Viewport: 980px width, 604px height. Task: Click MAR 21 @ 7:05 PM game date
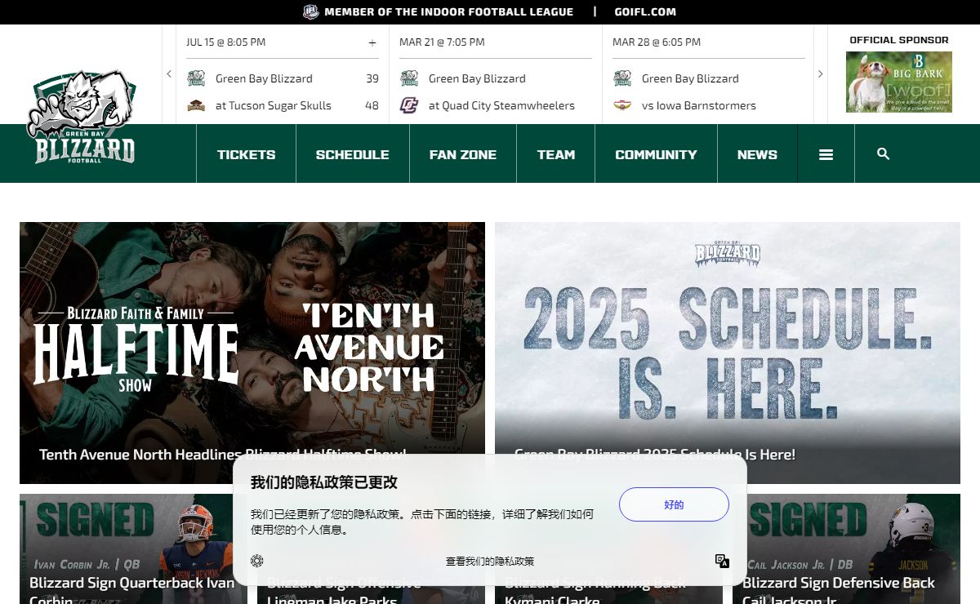(x=442, y=42)
